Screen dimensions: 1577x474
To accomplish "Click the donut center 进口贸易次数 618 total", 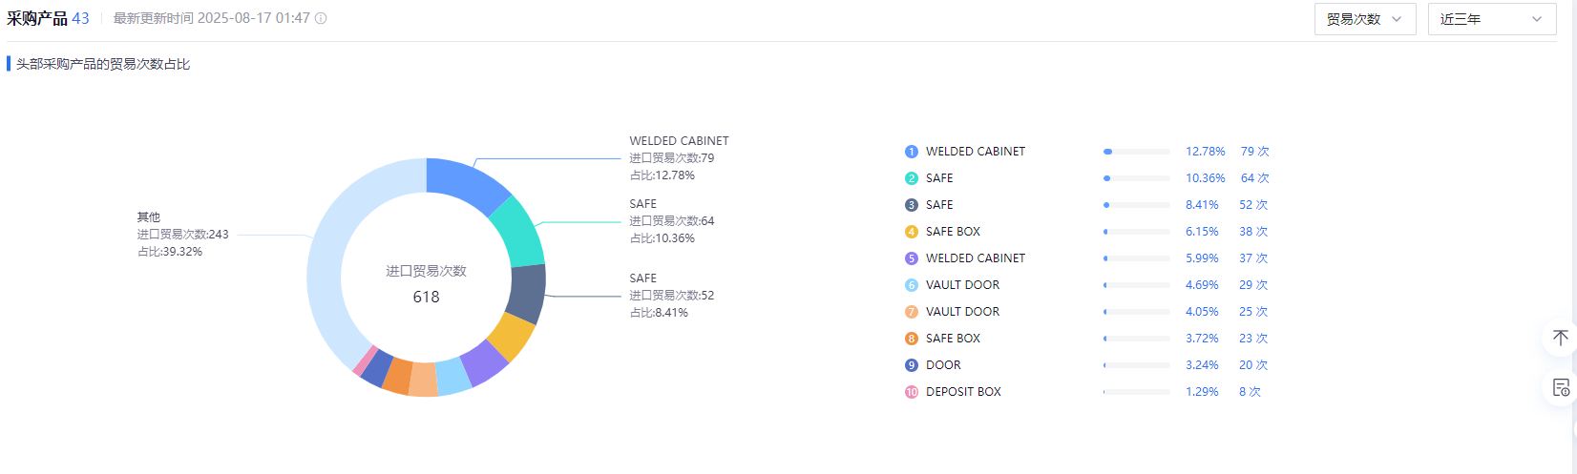I will tap(426, 284).
